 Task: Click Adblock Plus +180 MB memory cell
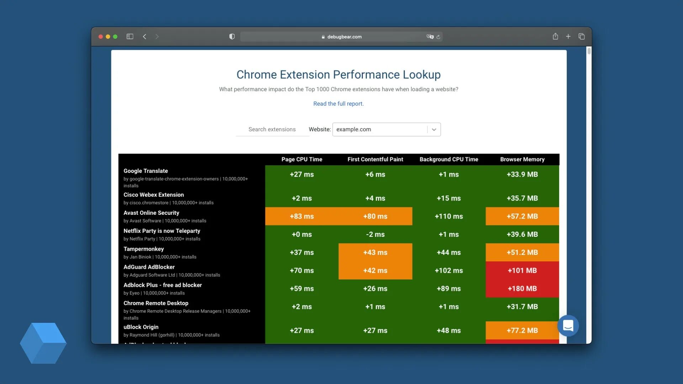[x=522, y=289]
